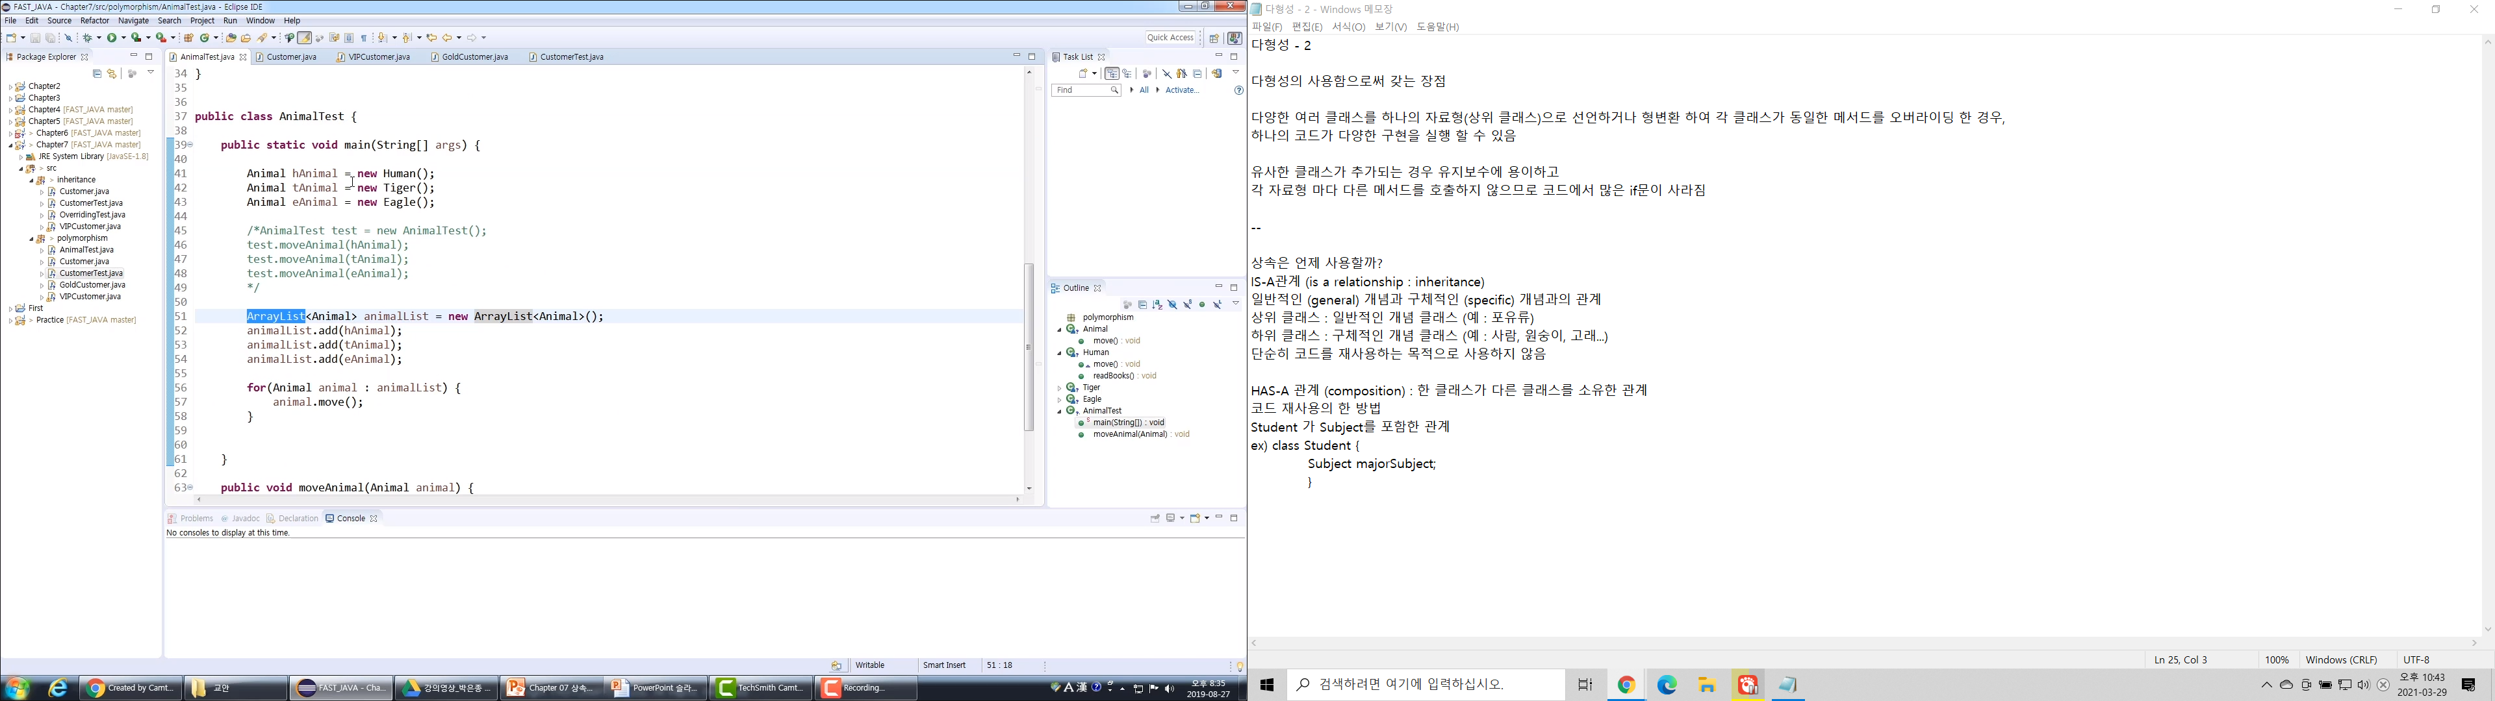Toggle Hide Fields in Outline toolbar
The image size is (2495, 701).
pyautogui.click(x=1173, y=305)
